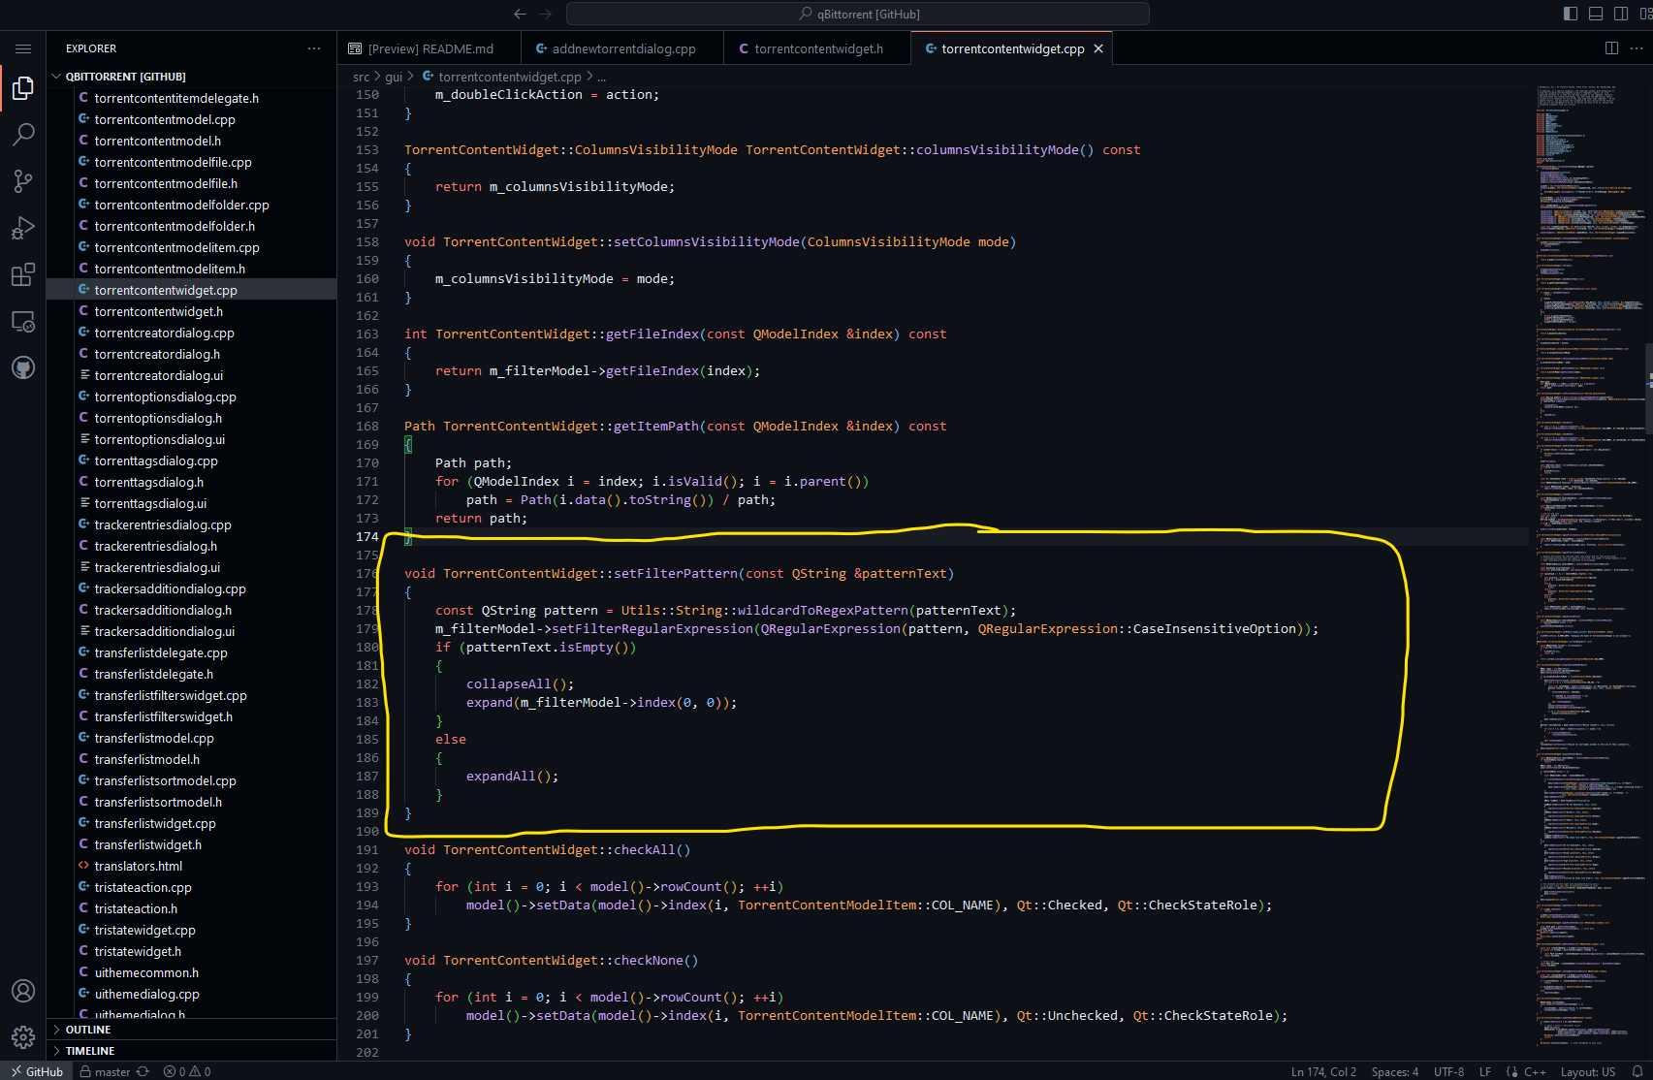Open the Remote Explorer view

[23, 321]
